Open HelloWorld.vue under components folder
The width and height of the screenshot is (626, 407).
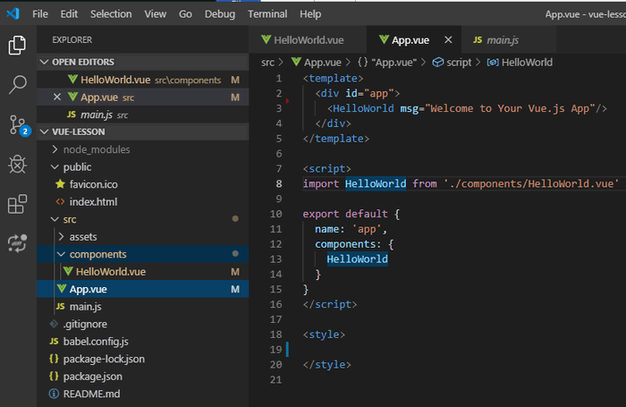click(x=142, y=272)
